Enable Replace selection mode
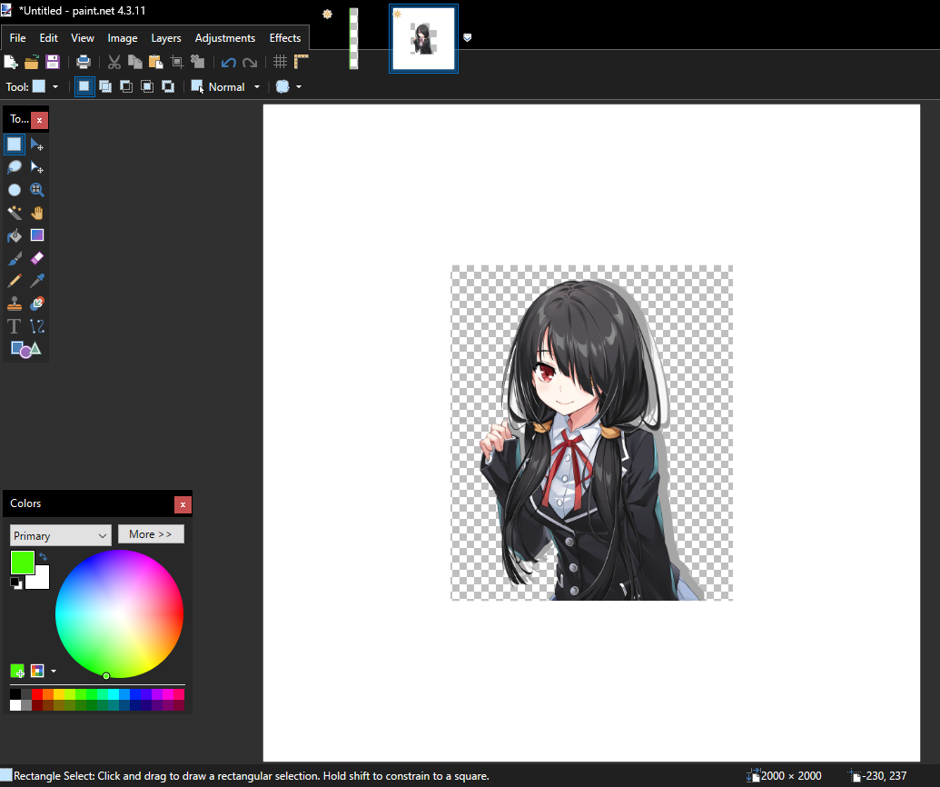This screenshot has height=787, width=940. click(x=84, y=87)
